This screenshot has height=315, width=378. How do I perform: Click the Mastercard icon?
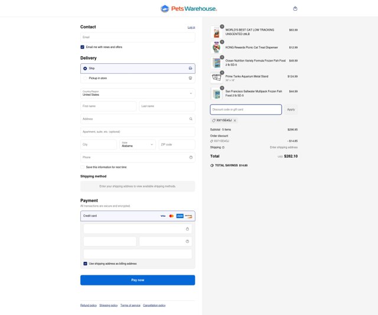point(171,216)
